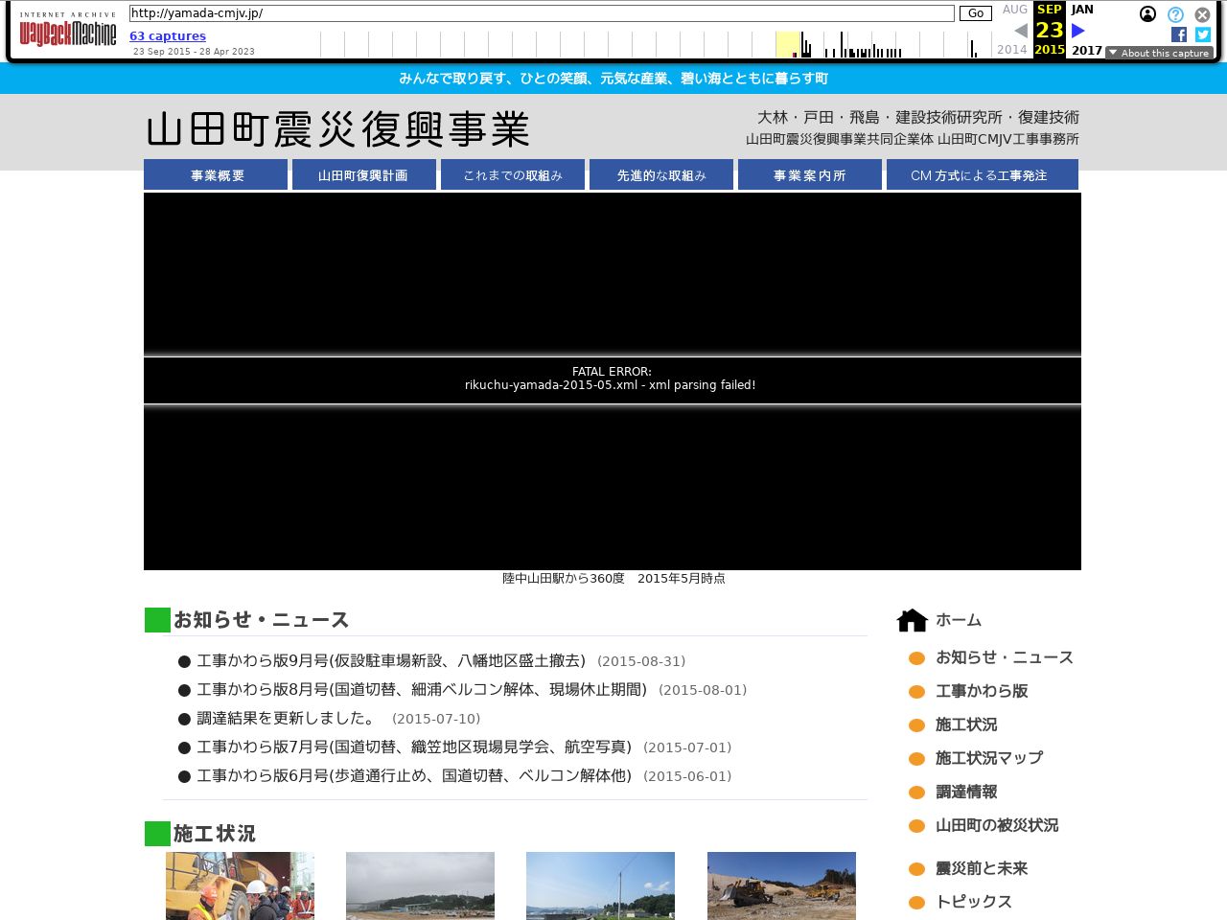1227x920 pixels.
Task: Open the user account icon
Action: tap(1147, 14)
